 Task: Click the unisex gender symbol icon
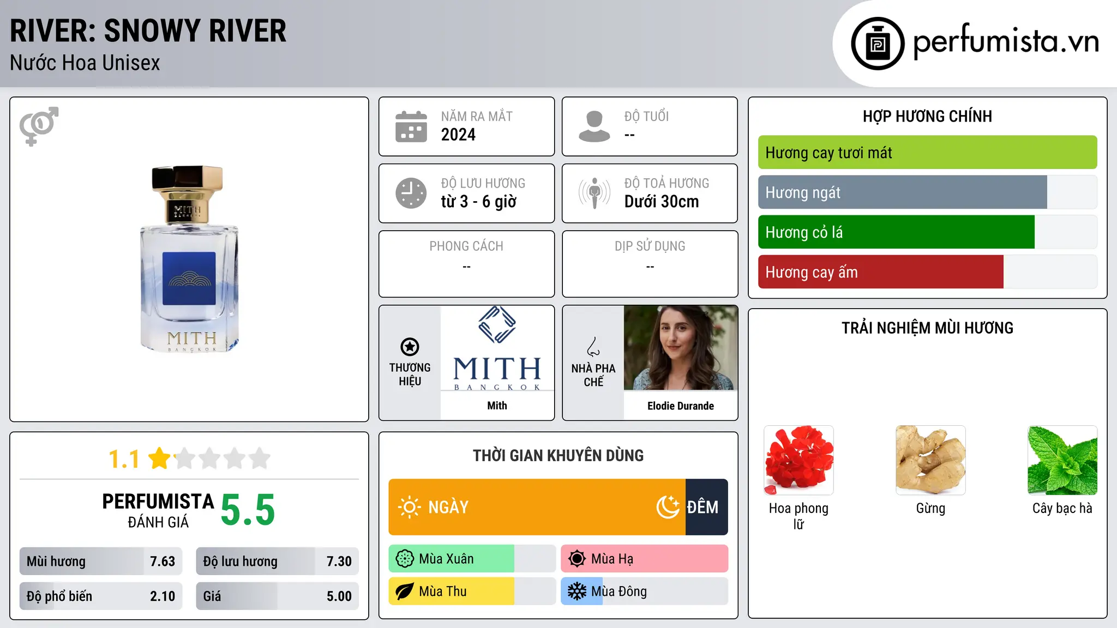tap(39, 126)
